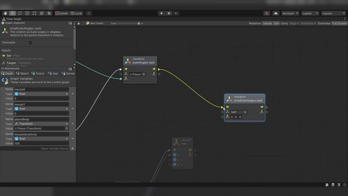Switch to Scene variables tab
This screenshot has width=348, height=196.
tap(38, 73)
